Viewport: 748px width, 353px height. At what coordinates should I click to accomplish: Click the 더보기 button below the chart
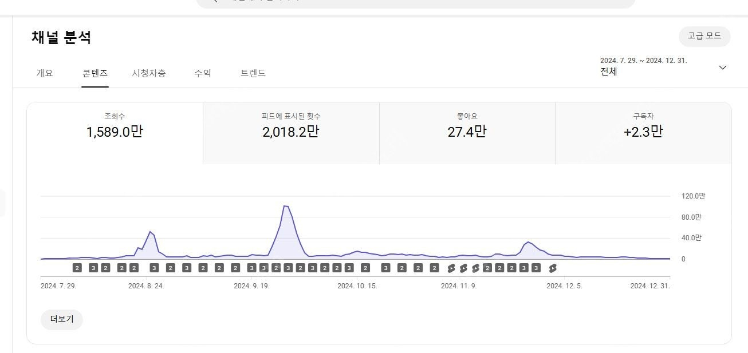coord(61,320)
